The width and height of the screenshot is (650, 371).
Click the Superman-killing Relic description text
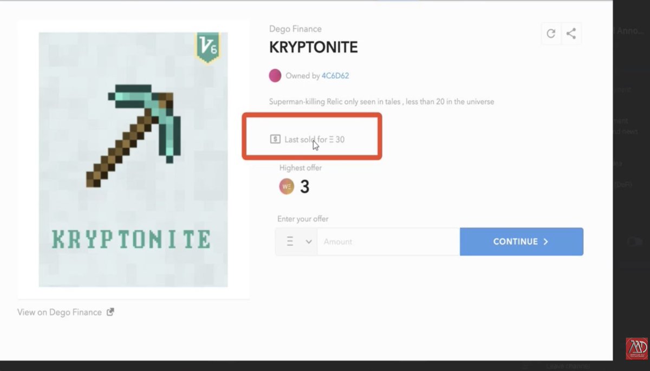tap(382, 101)
